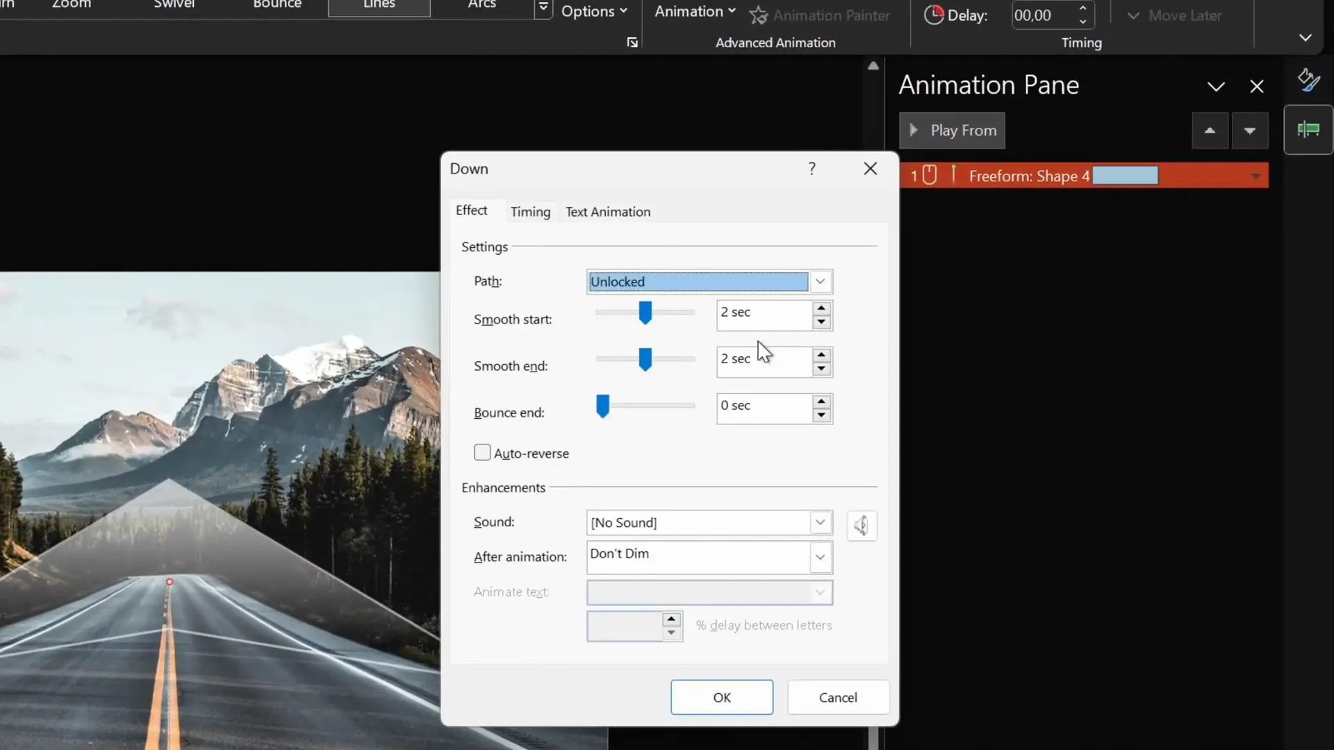Click Play From button

click(952, 131)
